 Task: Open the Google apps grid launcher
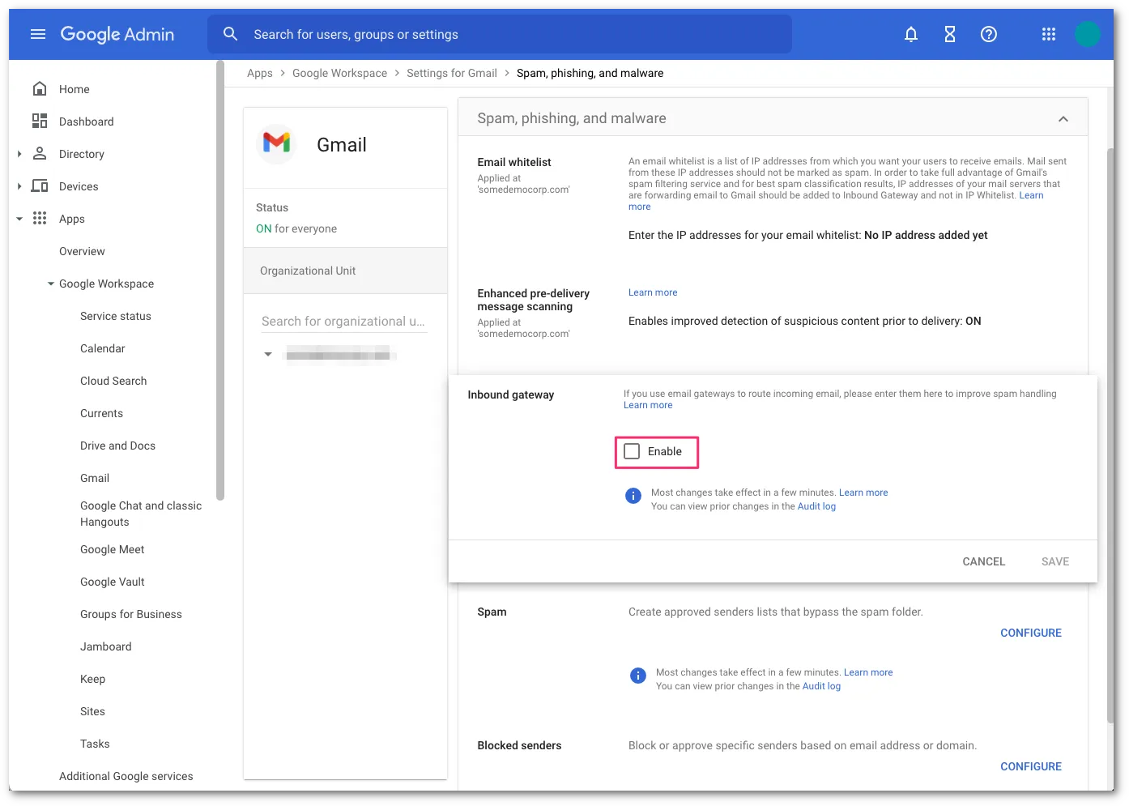[1048, 34]
